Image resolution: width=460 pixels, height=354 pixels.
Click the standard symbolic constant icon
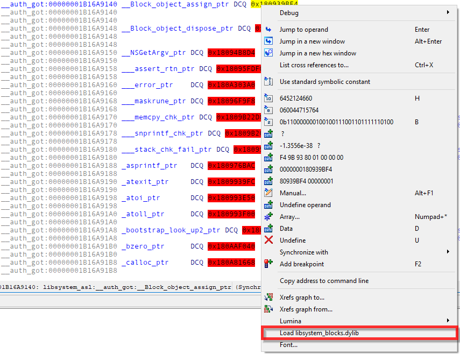[269, 82]
